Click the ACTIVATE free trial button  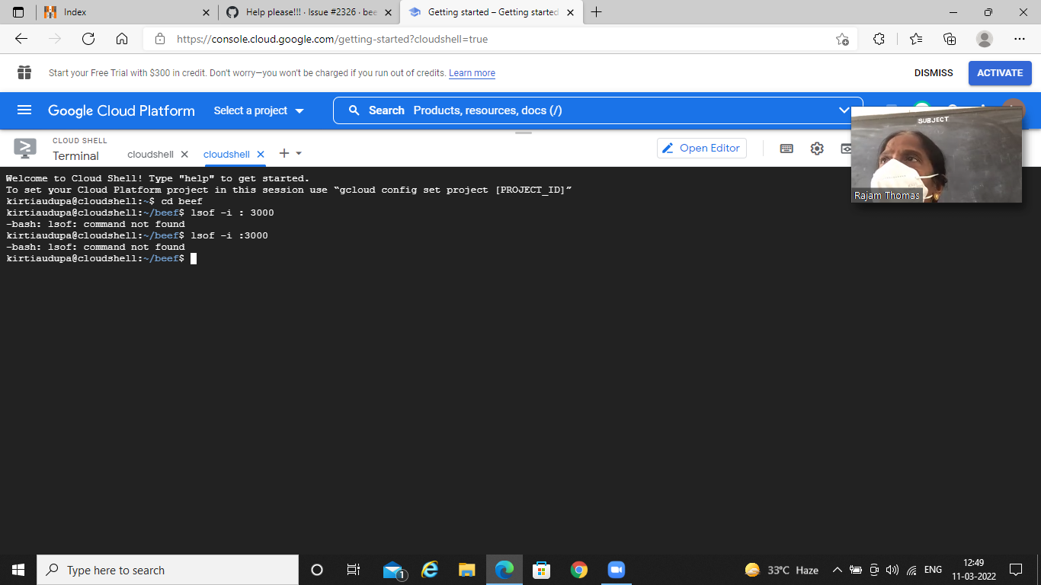[1000, 72]
